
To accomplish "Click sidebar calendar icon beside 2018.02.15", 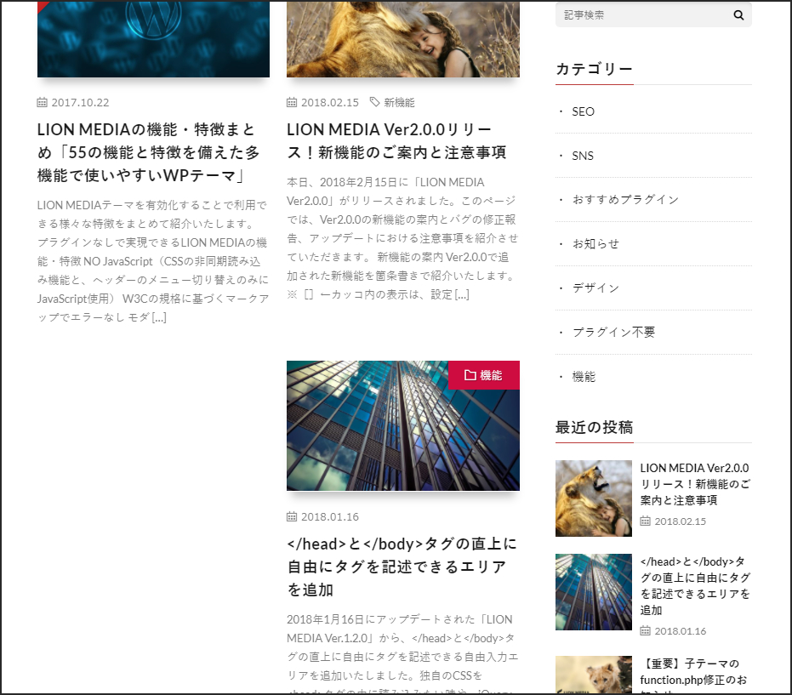I will [x=645, y=521].
